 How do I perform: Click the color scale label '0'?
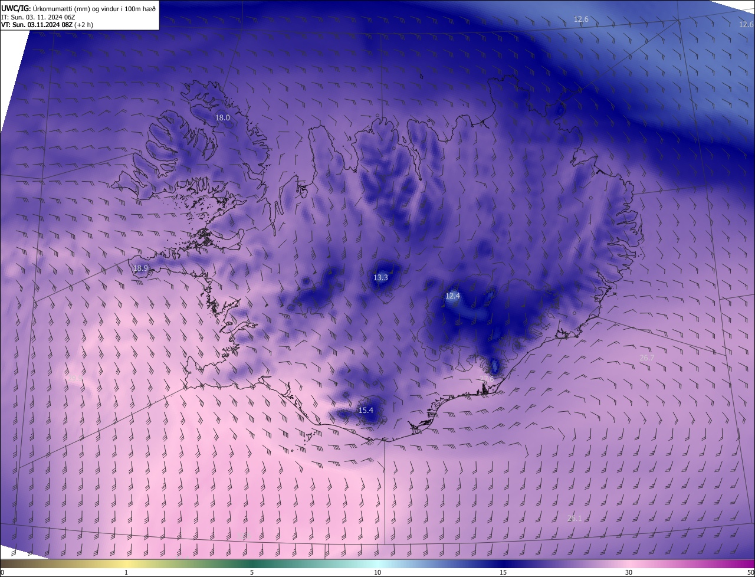[2, 572]
